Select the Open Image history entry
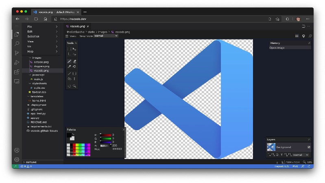Image resolution: width=325 pixels, height=183 pixels. [x=277, y=48]
